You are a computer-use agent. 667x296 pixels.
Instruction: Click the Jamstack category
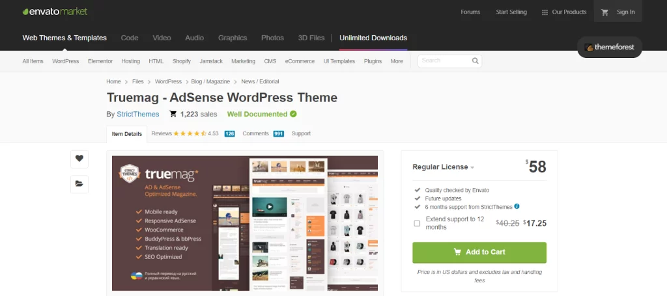211,61
